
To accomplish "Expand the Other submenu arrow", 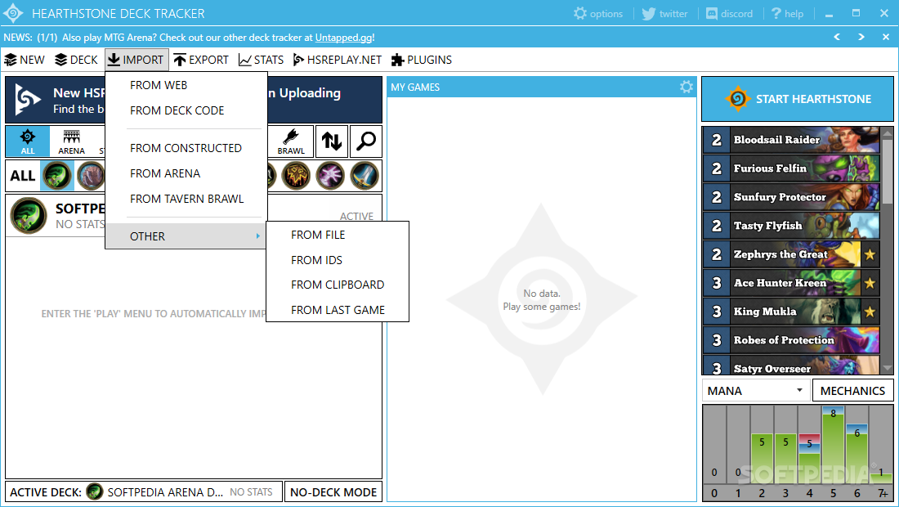I will point(258,236).
